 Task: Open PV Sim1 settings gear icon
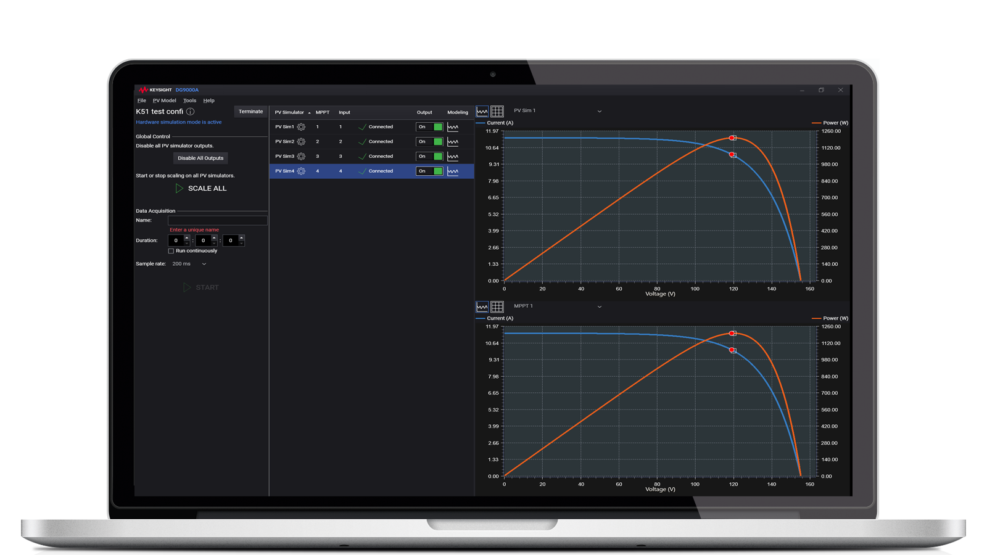point(300,126)
